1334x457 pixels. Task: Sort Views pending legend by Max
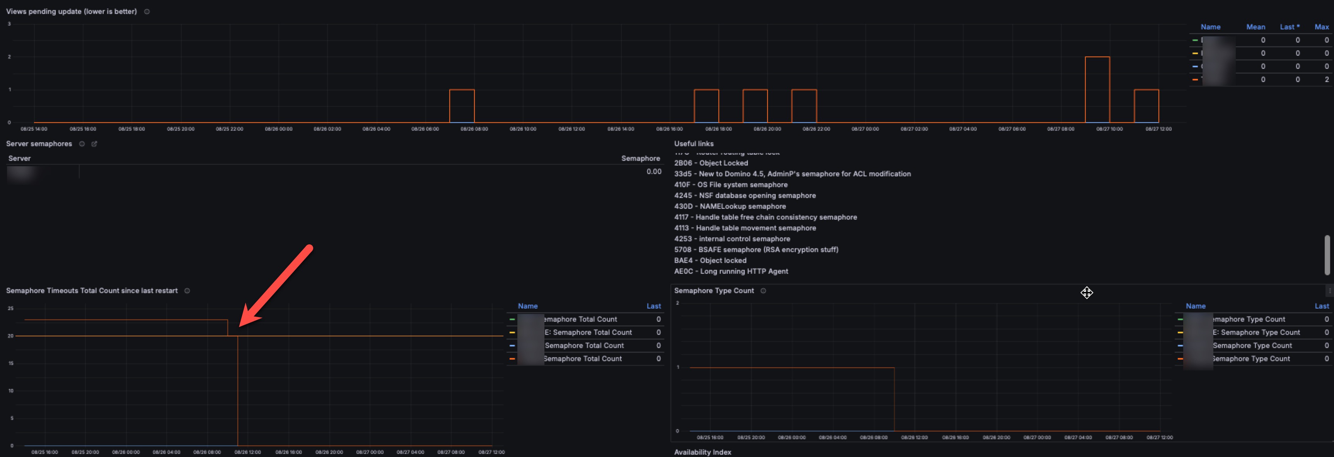[x=1322, y=27]
